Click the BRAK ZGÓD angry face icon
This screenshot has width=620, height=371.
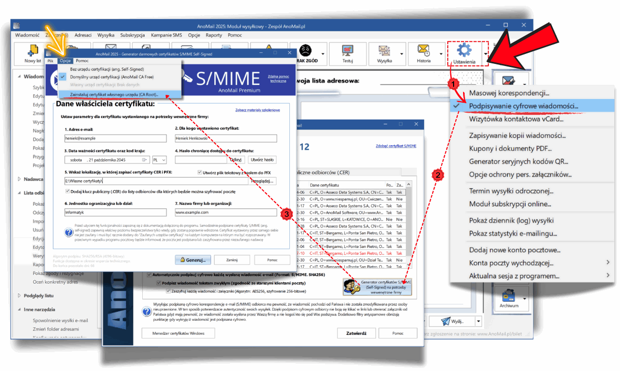tap(305, 50)
